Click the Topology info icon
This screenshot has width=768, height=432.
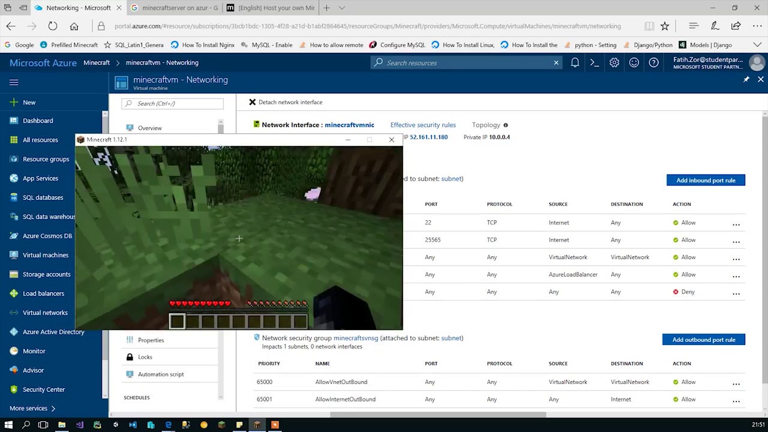(505, 125)
